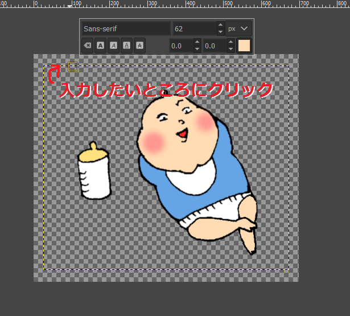Viewport: 350px width, 316px height.
Task: Click the font size field showing 62
Action: pyautogui.click(x=195, y=28)
